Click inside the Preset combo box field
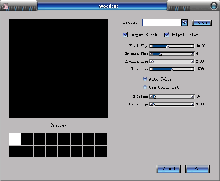Image resolution: width=220 pixels, height=181 pixels. pos(162,23)
